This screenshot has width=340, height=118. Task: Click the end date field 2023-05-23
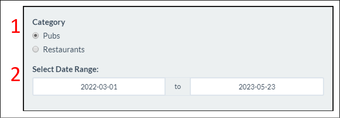click(x=257, y=87)
